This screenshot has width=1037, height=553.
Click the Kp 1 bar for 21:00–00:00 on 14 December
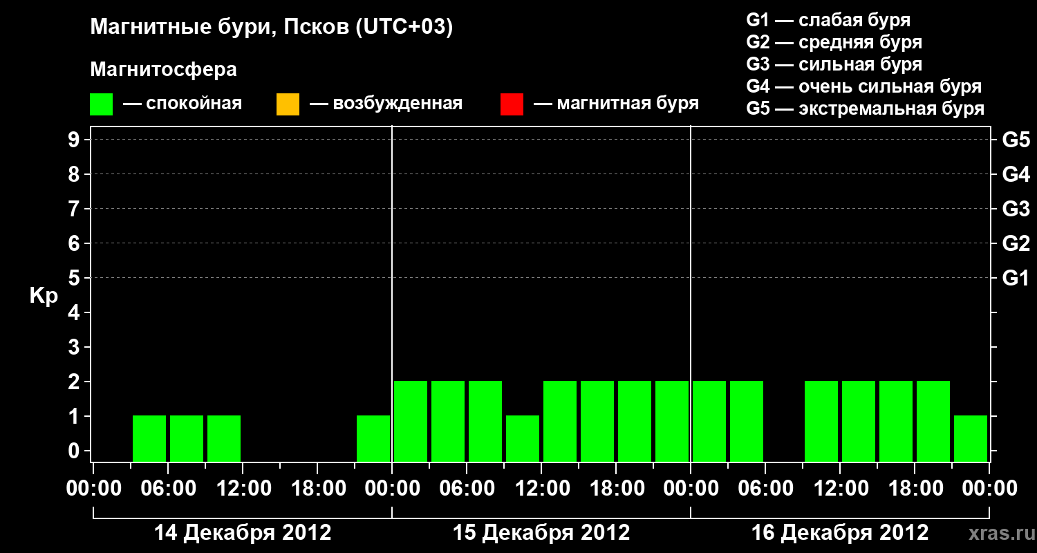pyautogui.click(x=373, y=438)
